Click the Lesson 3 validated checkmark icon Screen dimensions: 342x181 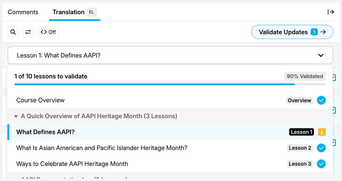point(321,164)
